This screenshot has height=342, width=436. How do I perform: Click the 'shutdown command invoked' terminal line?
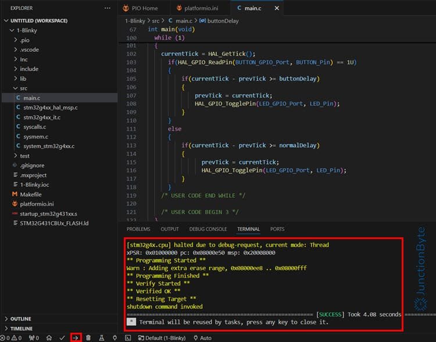pos(165,307)
